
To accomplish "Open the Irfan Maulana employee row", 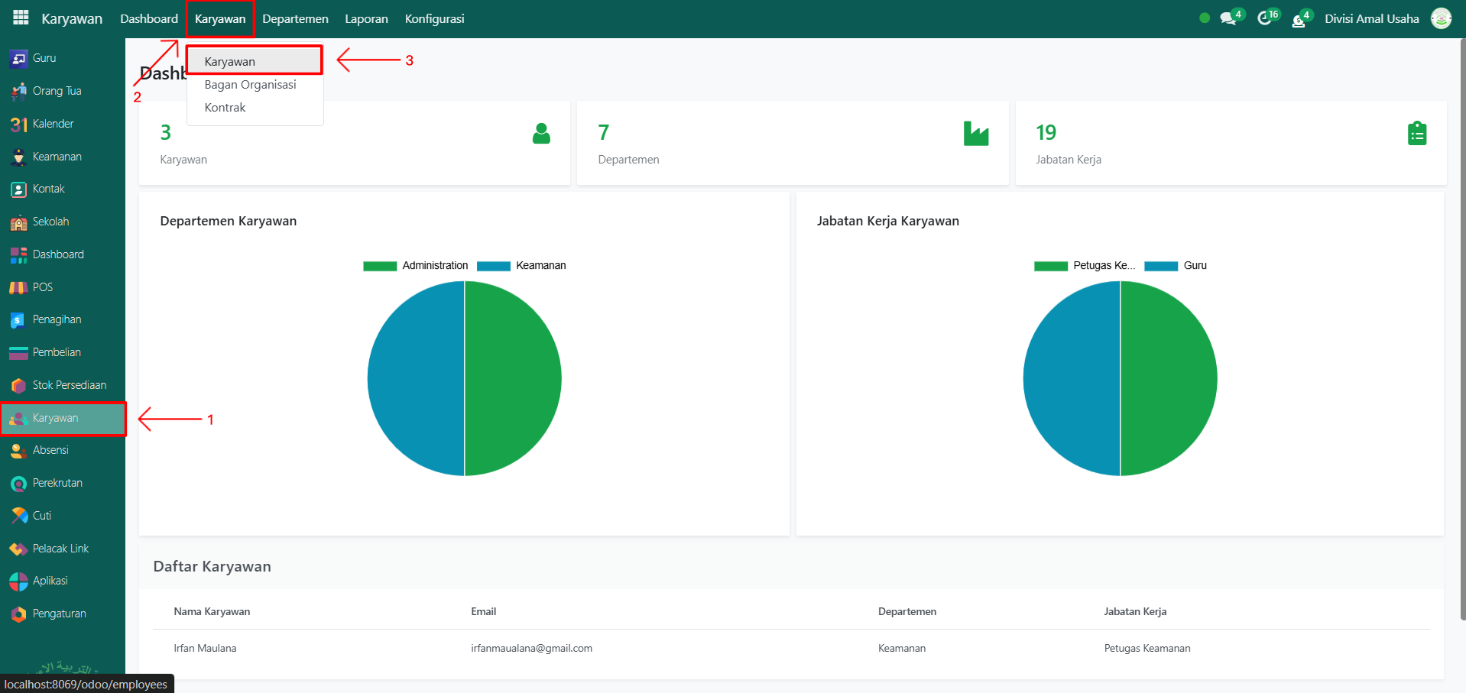I will [205, 648].
